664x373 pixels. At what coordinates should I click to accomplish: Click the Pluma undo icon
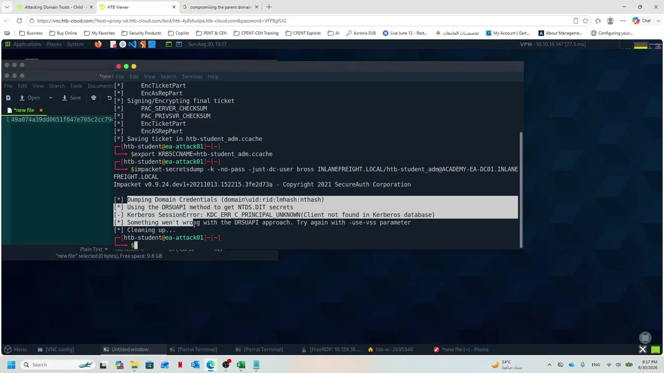pyautogui.click(x=109, y=98)
